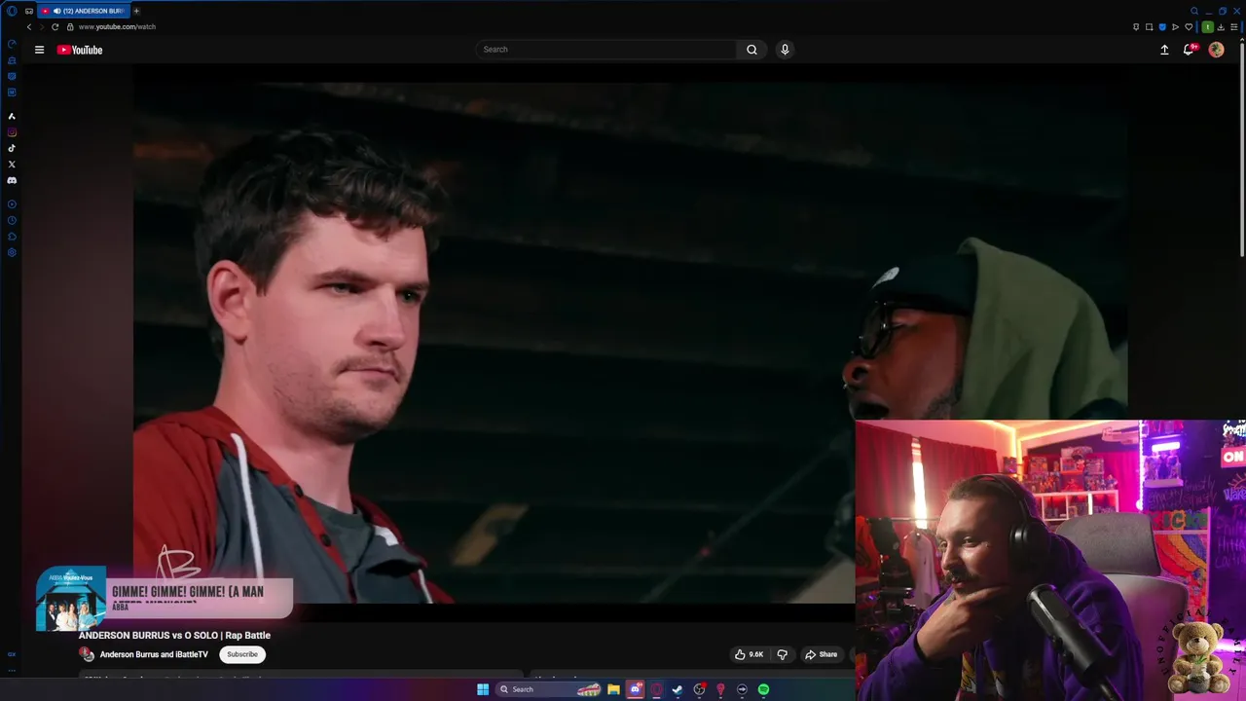Image resolution: width=1246 pixels, height=701 pixels.
Task: Open X (Twitter) in the browser sidebar
Action: click(x=12, y=165)
